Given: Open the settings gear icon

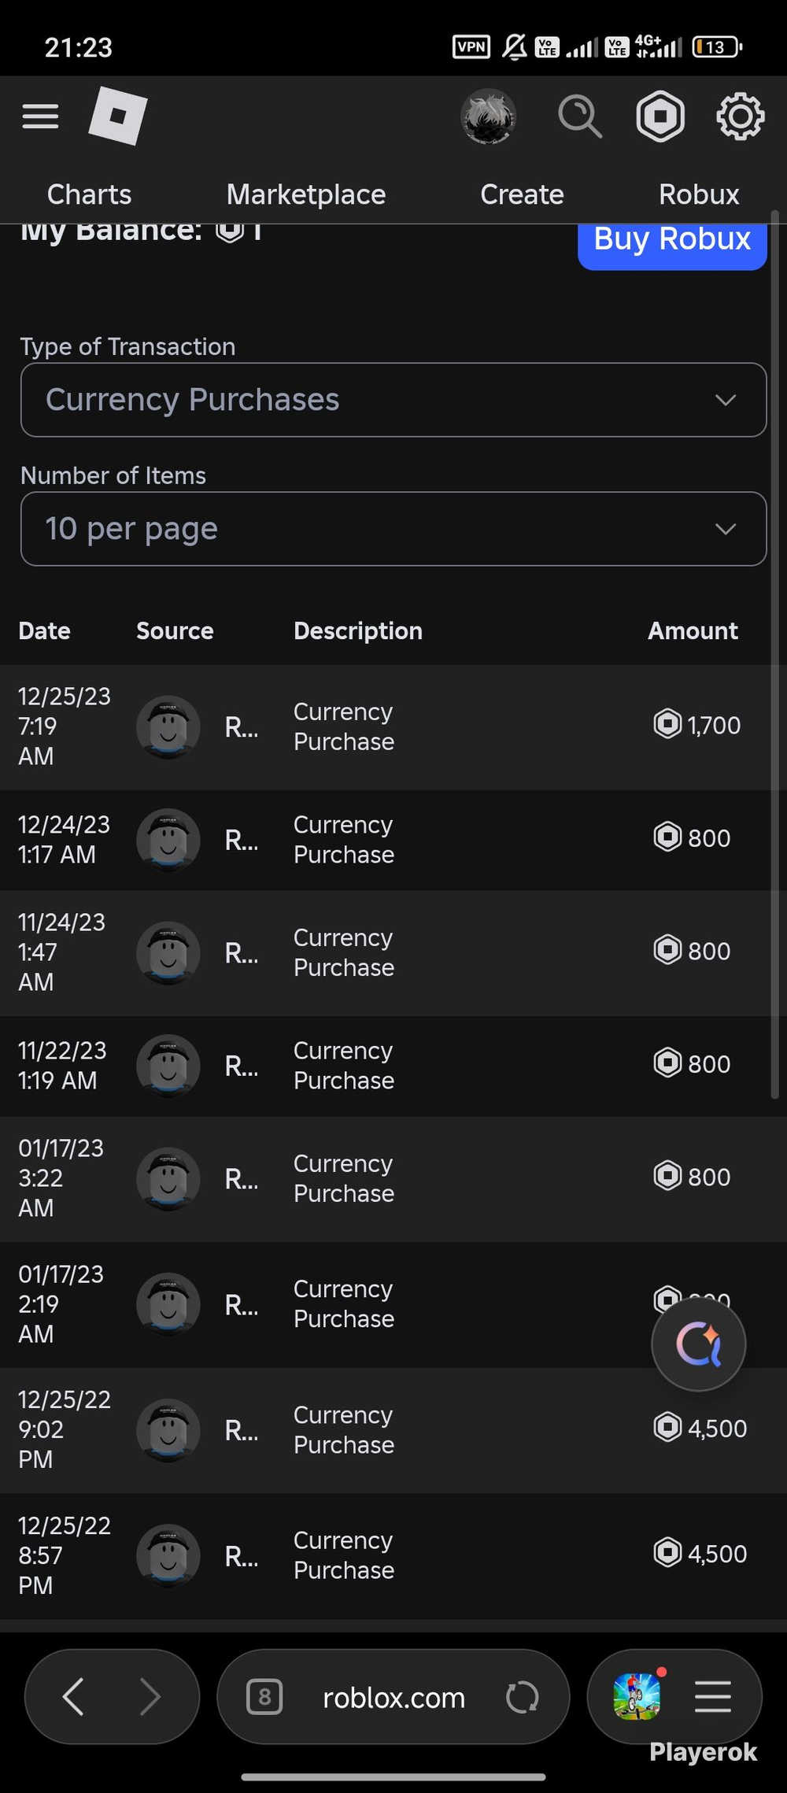Looking at the screenshot, I should pos(740,116).
